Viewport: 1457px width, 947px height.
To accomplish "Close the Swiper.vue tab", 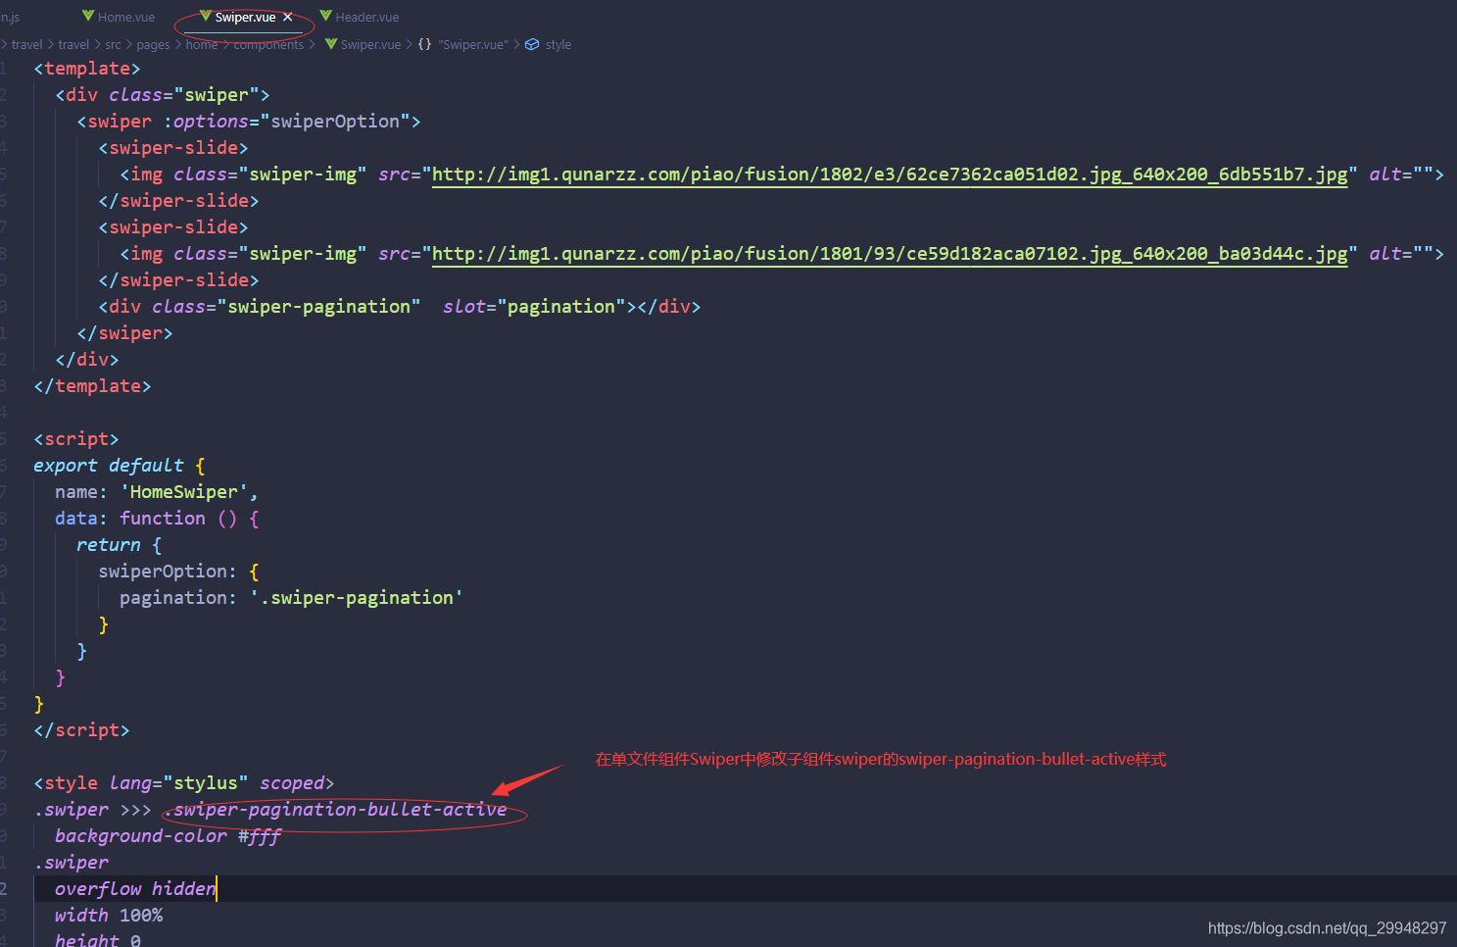I will coord(287,17).
